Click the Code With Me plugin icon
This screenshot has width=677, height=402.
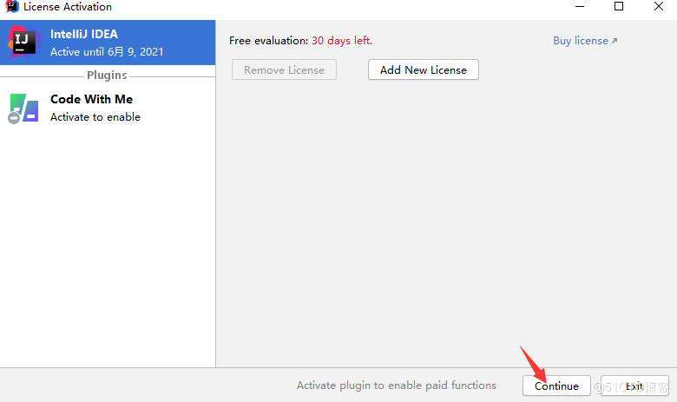[23, 109]
